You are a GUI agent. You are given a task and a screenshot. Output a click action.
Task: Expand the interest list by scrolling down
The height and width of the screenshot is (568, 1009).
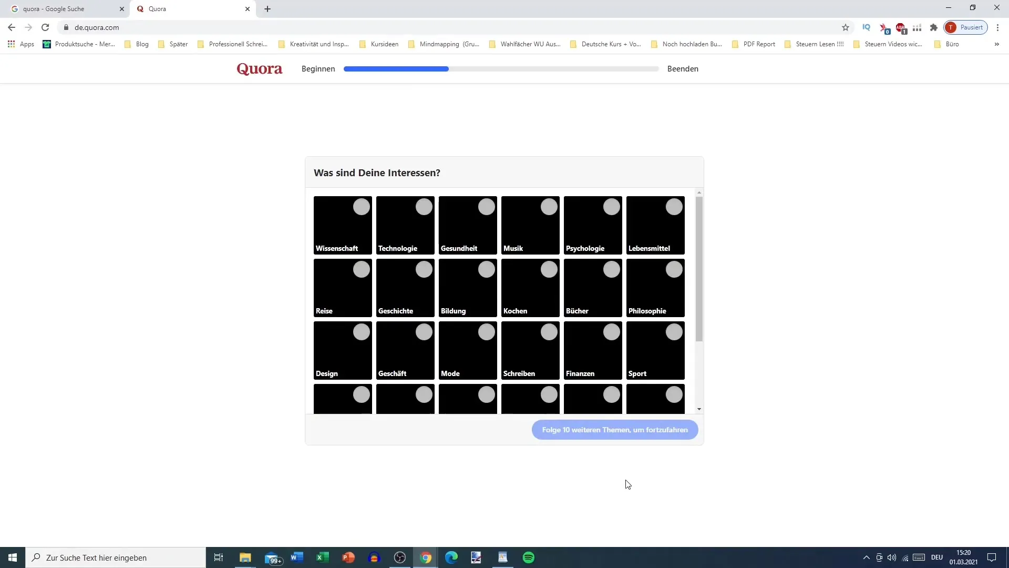click(698, 409)
